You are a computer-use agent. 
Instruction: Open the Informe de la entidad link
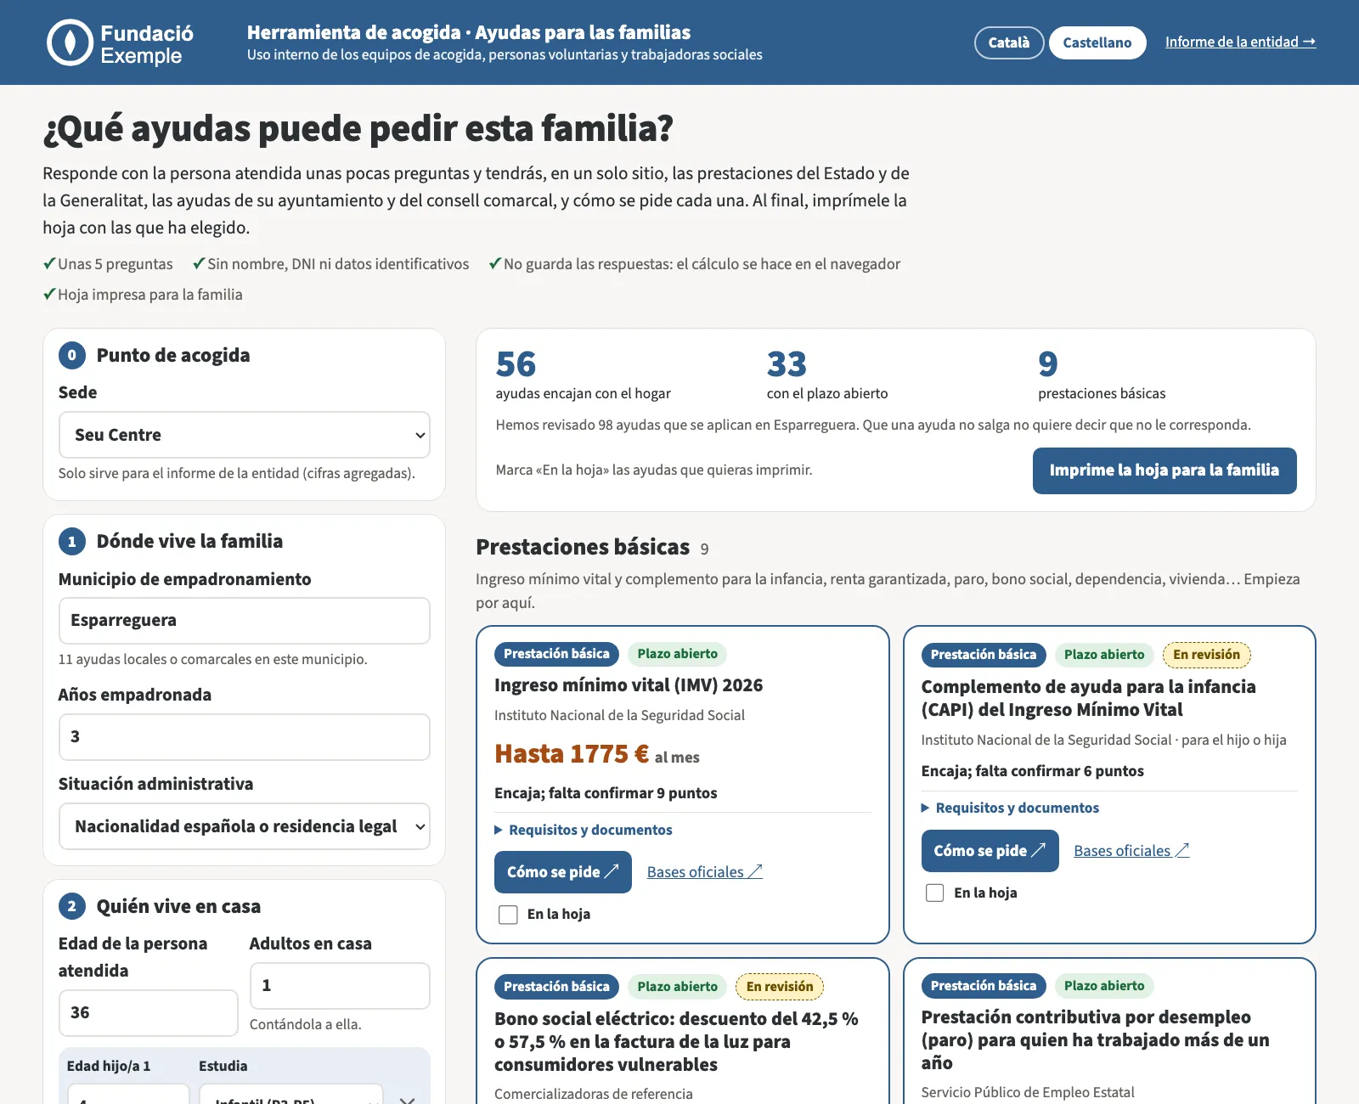click(1240, 42)
